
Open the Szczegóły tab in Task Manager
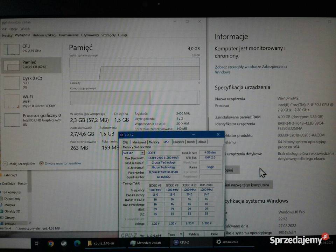pyautogui.click(x=108, y=35)
